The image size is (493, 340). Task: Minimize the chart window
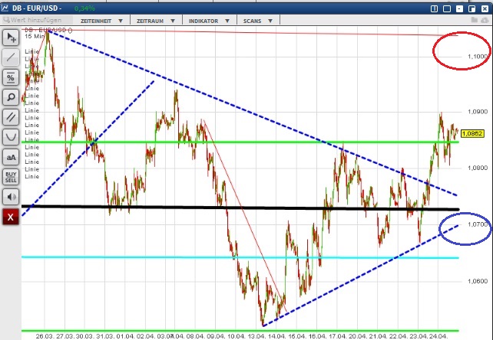(x=459, y=8)
